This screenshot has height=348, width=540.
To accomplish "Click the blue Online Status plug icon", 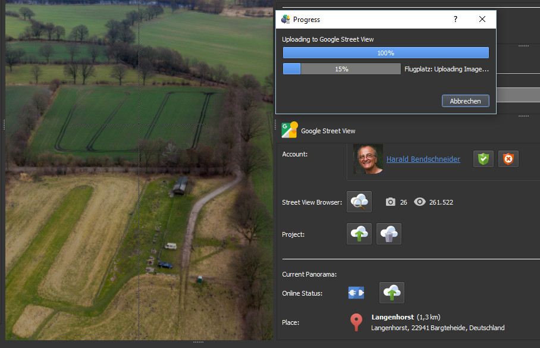I will pyautogui.click(x=356, y=293).
